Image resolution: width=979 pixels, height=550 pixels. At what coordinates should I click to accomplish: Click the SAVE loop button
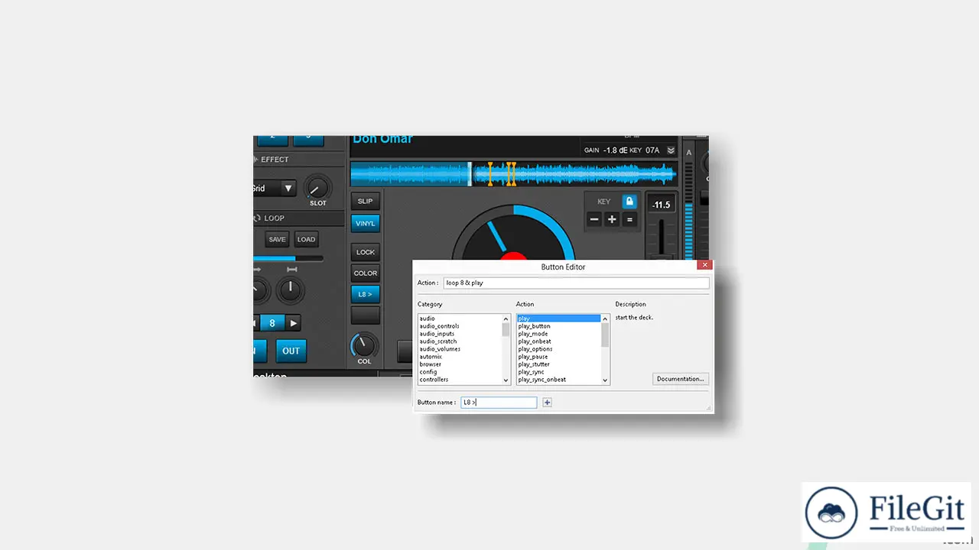click(277, 239)
